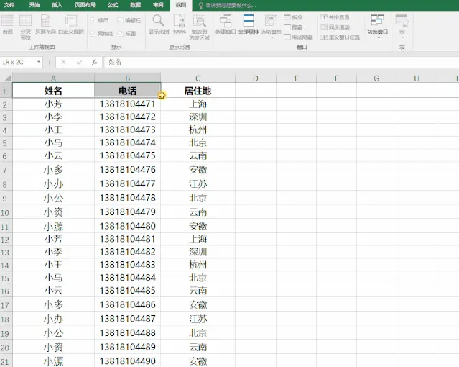Screen dimensions: 459x367
Task: Select row 7 header
Action: [6, 170]
